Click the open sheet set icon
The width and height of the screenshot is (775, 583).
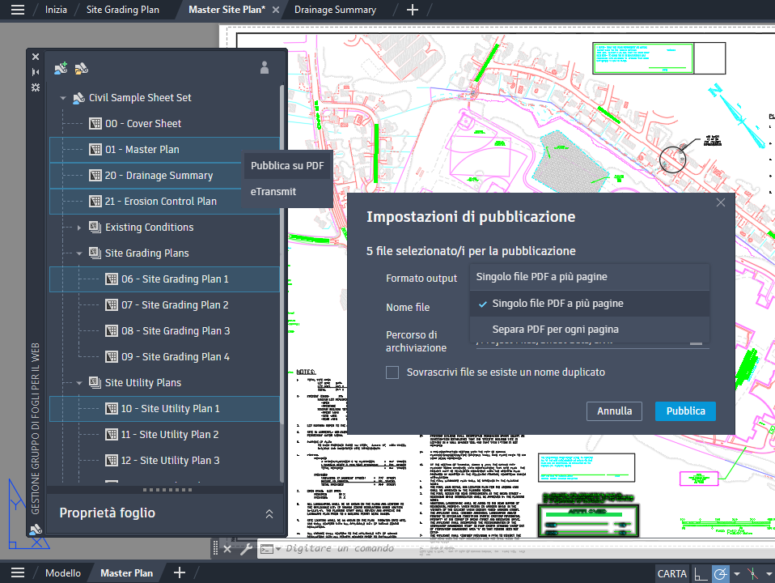click(x=81, y=68)
